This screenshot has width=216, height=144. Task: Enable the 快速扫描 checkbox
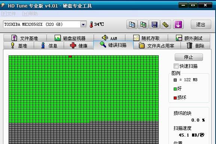pos(176,66)
